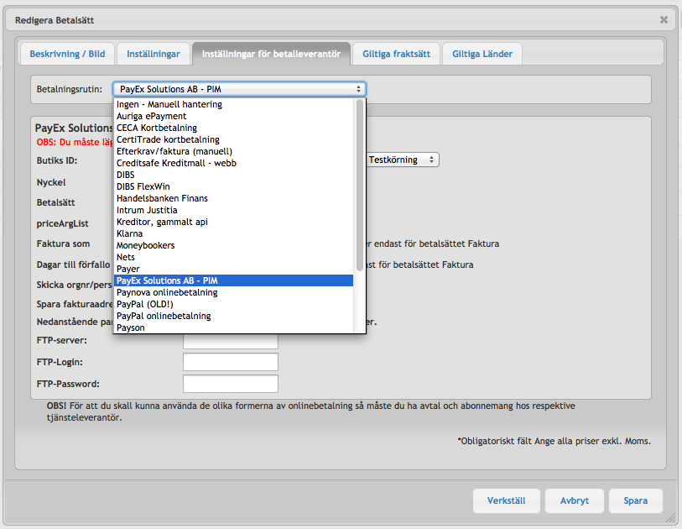The image size is (682, 529).
Task: Pick Creditsafe Kreditmall - webb
Action: coord(233,163)
